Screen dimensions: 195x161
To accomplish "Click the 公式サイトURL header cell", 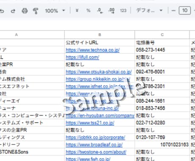I will [x=100, y=42].
